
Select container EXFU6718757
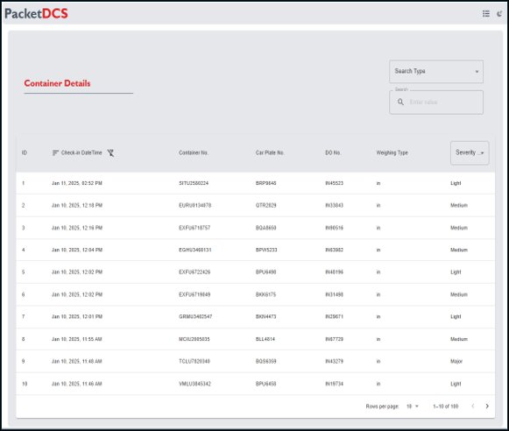click(x=194, y=228)
